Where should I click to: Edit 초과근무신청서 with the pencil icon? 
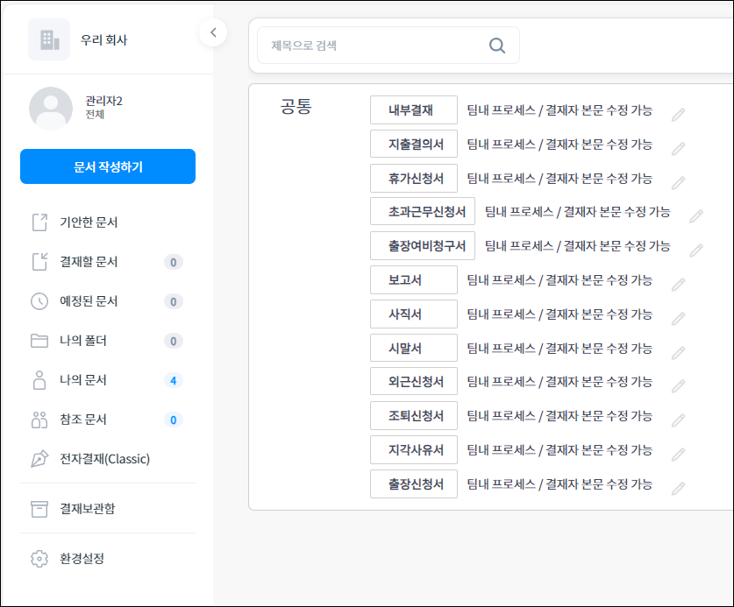(696, 216)
